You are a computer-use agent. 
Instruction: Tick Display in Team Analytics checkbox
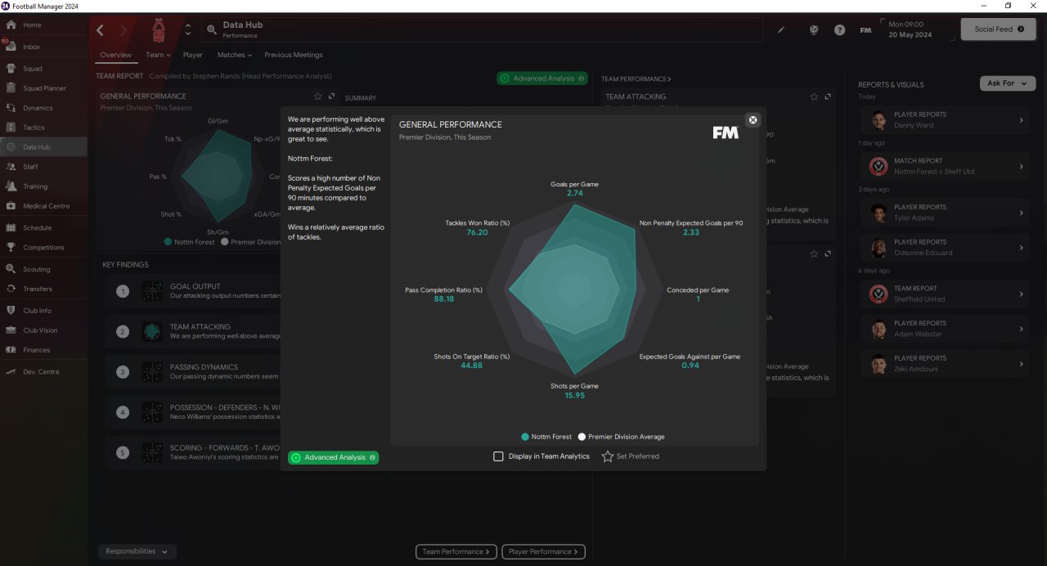[498, 456]
